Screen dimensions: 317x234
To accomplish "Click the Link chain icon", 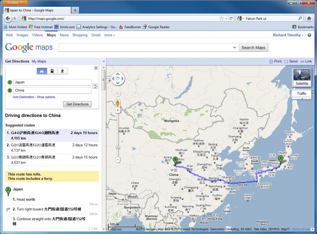I will tap(302, 62).
